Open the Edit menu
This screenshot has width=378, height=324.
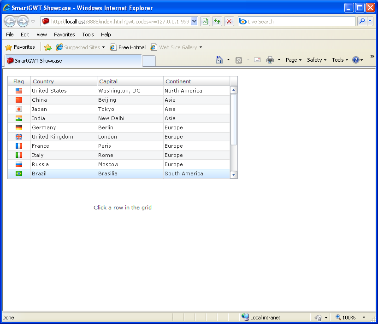(25, 35)
